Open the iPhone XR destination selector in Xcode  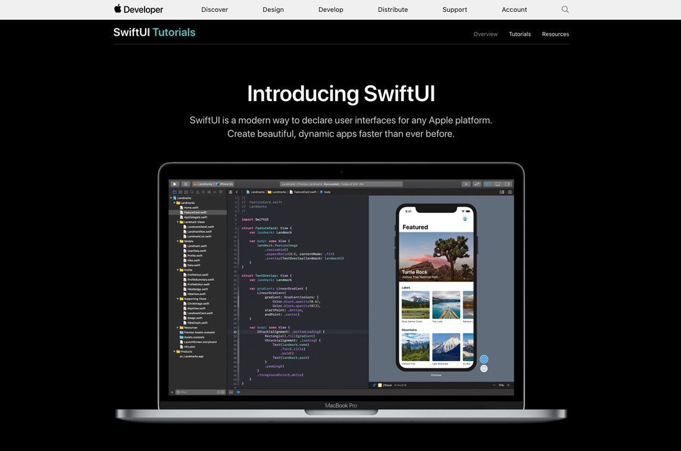point(224,184)
